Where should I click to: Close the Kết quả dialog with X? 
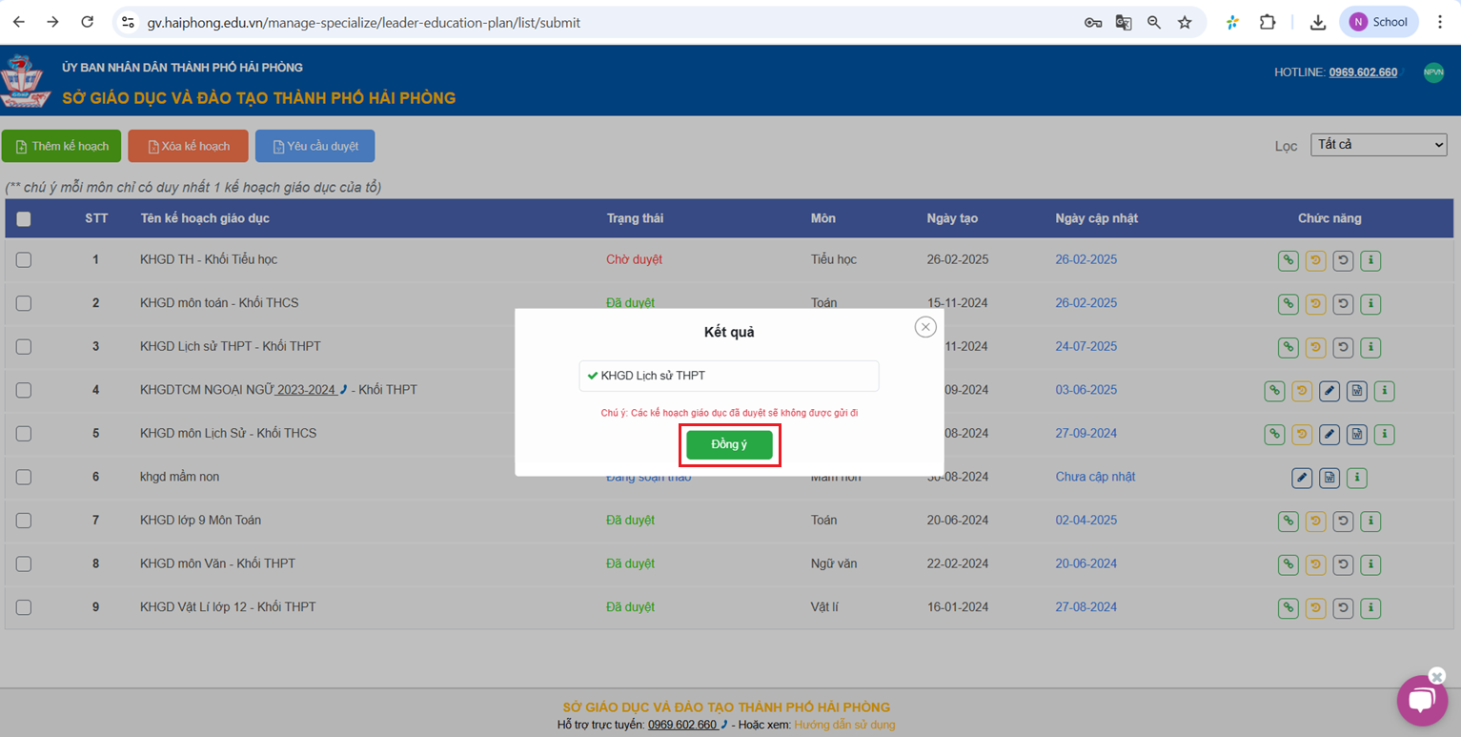[x=925, y=327]
